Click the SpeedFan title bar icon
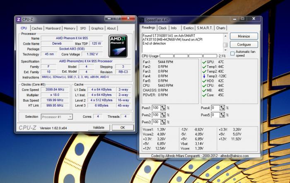The height and width of the screenshot is (183, 290). (142, 19)
